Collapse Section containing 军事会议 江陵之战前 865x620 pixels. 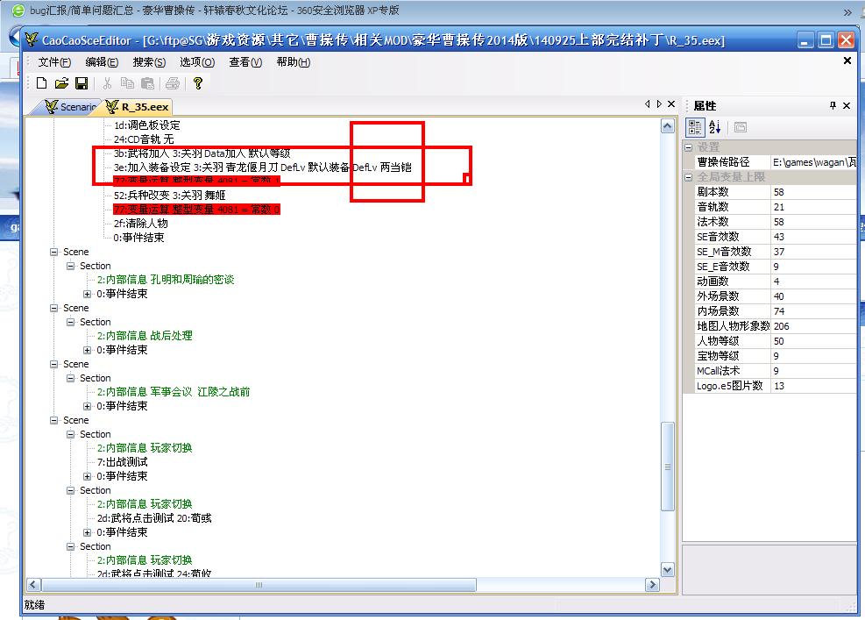pos(71,378)
